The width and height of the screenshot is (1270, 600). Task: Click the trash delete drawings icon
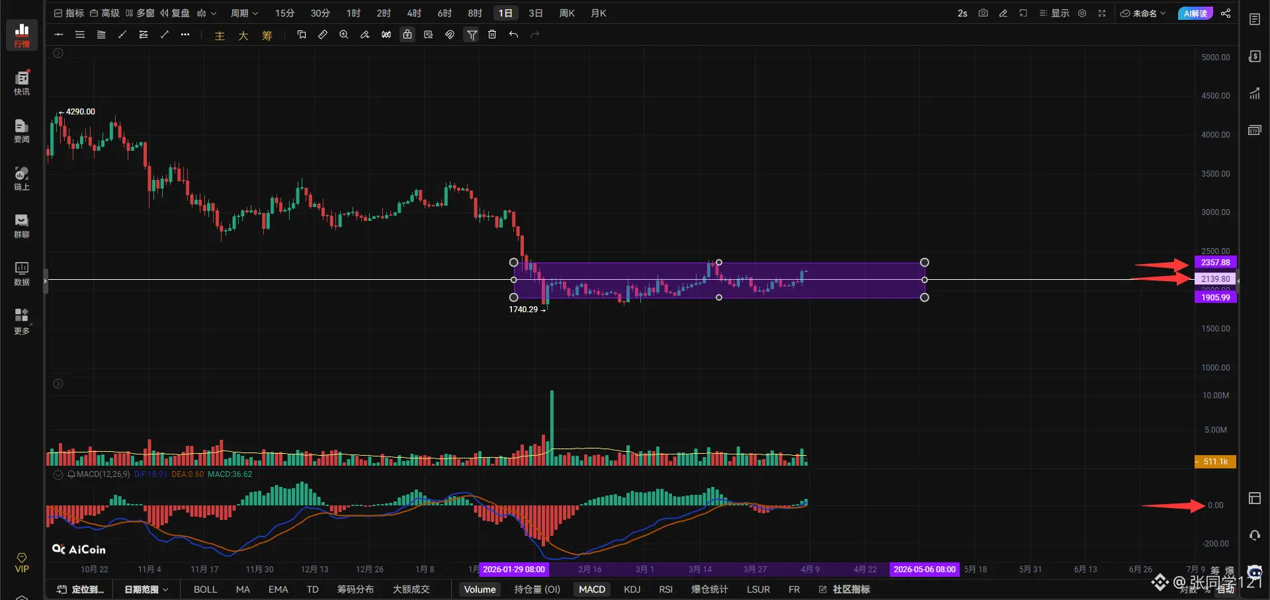[x=492, y=34]
